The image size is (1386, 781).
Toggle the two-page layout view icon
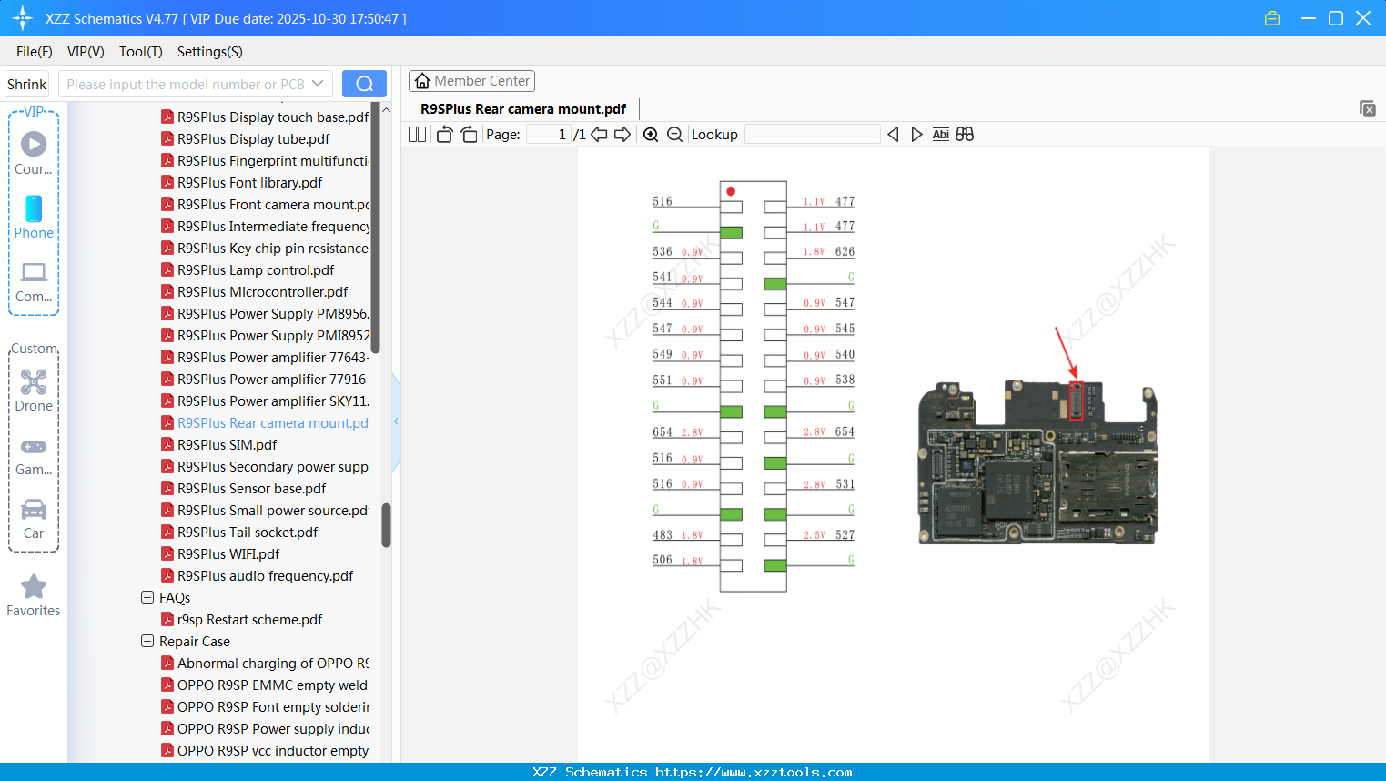417,135
